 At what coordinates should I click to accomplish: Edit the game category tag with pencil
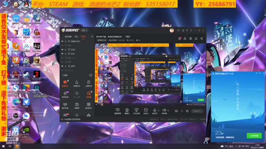(101, 40)
